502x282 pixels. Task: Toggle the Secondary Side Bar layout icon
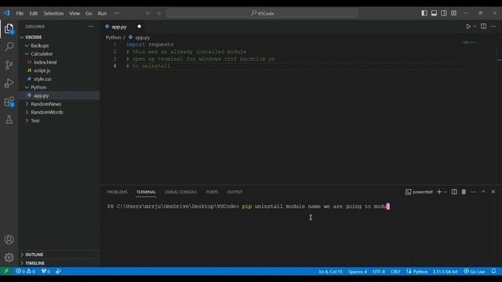(x=444, y=13)
